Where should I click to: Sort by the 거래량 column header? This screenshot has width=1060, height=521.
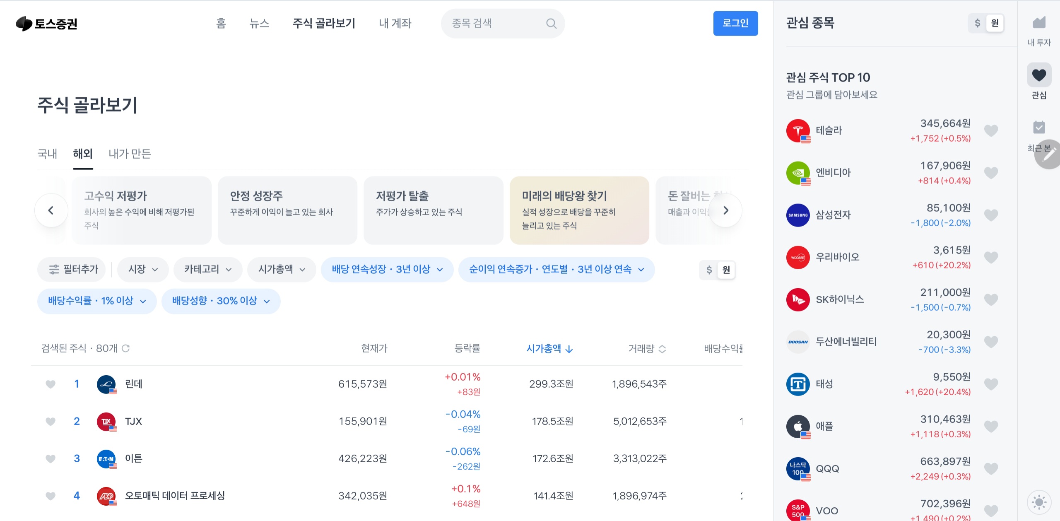tap(646, 349)
